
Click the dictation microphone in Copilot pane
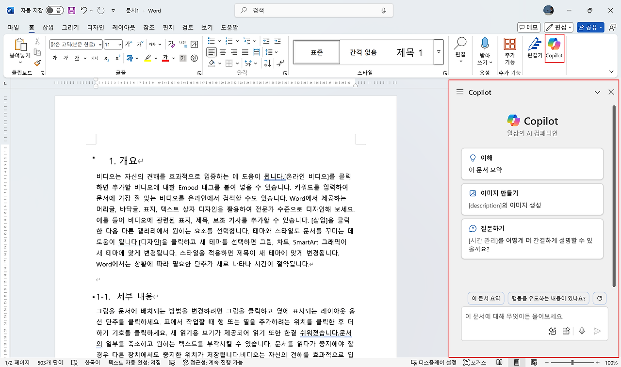(x=582, y=331)
